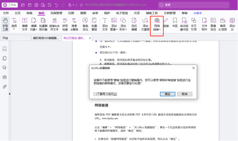Open the comments panel in left sidebar

pos(4,67)
